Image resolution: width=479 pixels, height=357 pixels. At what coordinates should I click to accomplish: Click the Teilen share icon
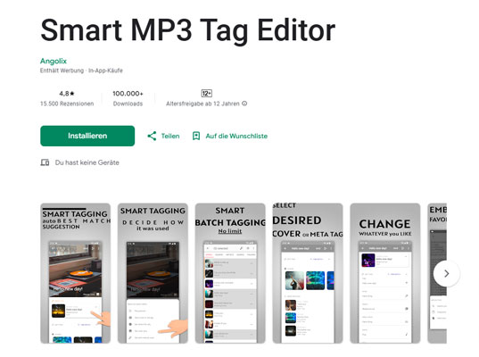click(x=152, y=136)
